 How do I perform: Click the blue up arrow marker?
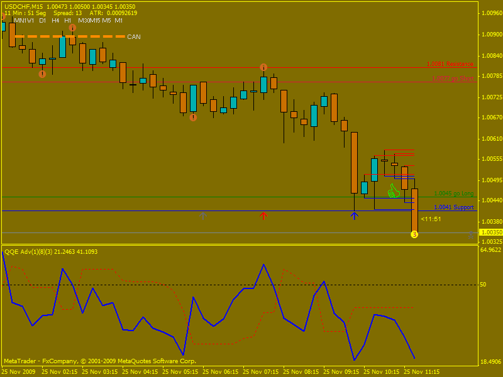point(354,216)
